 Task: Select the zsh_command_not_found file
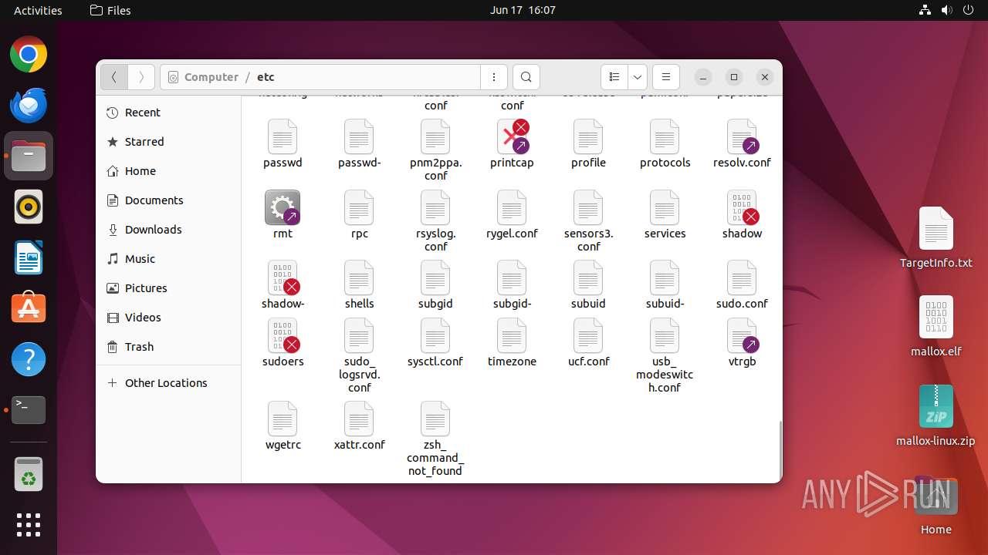tap(435, 419)
